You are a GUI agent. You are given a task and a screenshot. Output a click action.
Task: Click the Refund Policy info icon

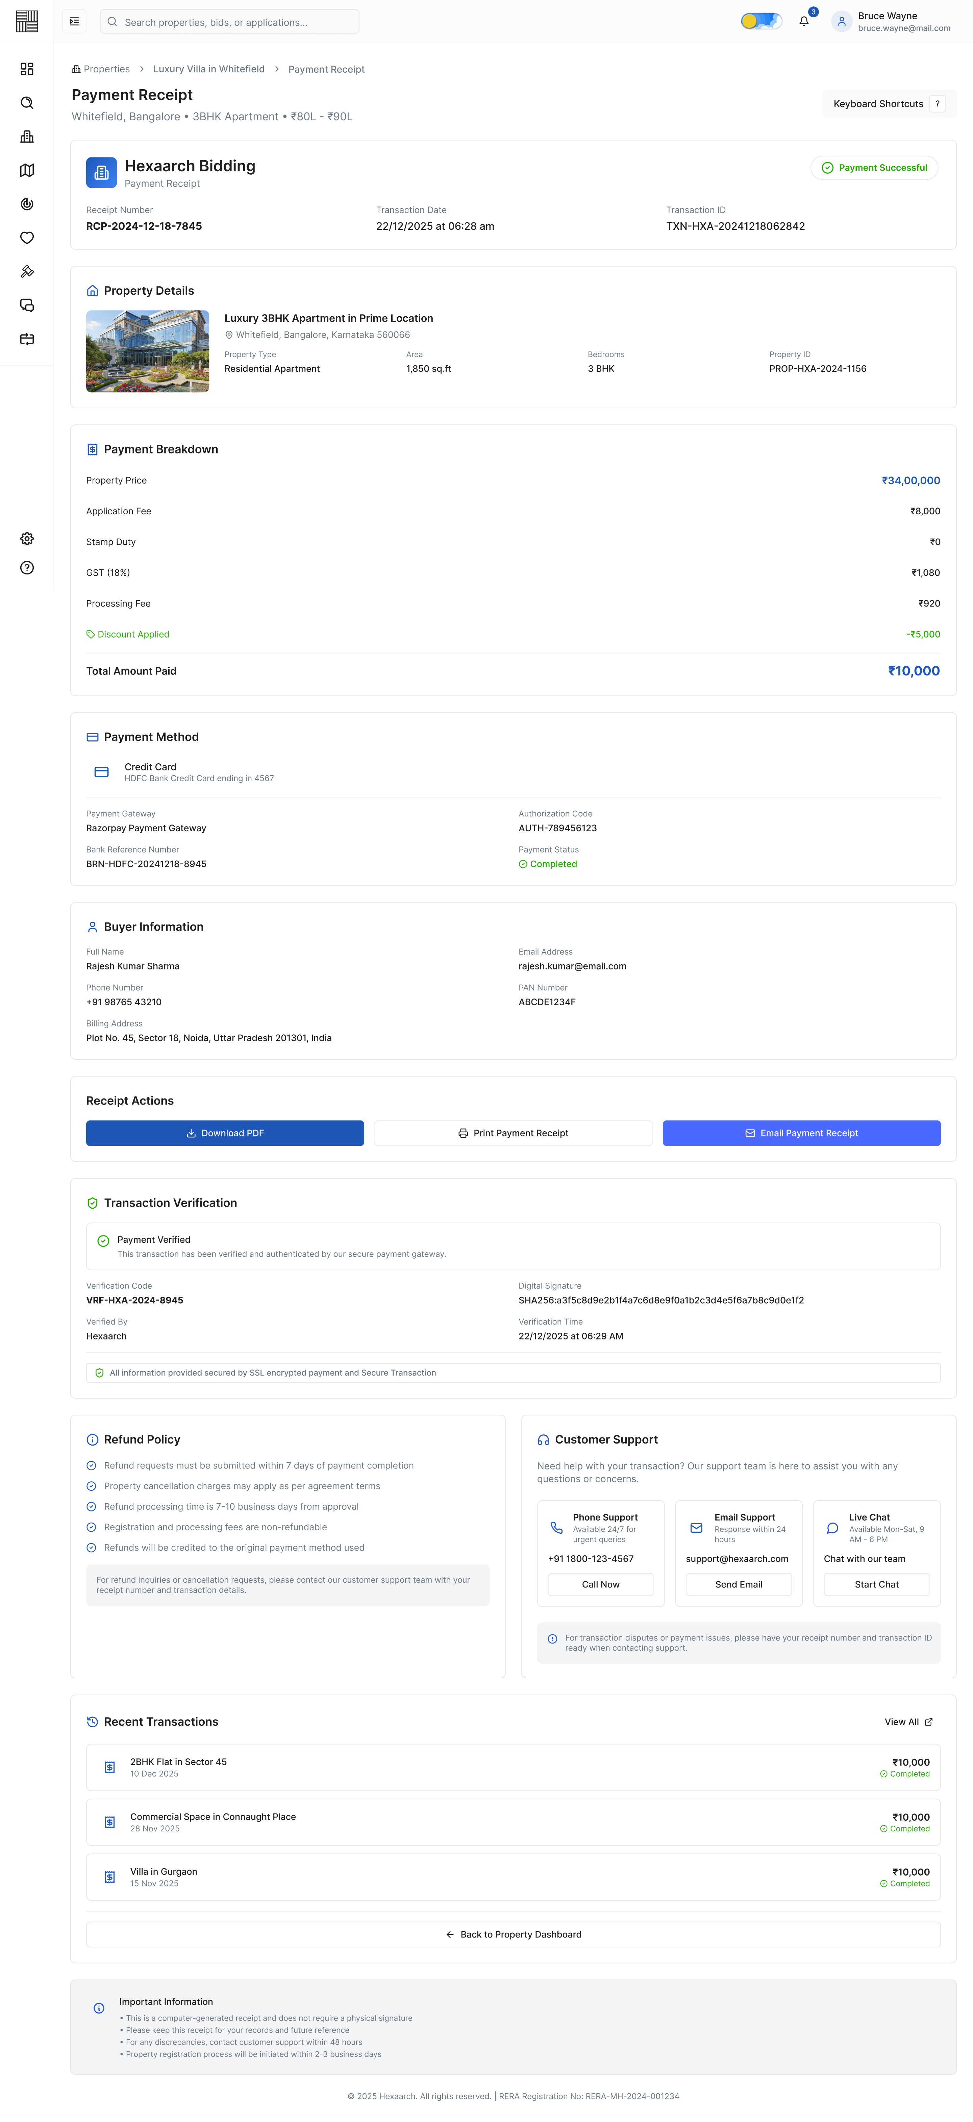click(x=92, y=1440)
